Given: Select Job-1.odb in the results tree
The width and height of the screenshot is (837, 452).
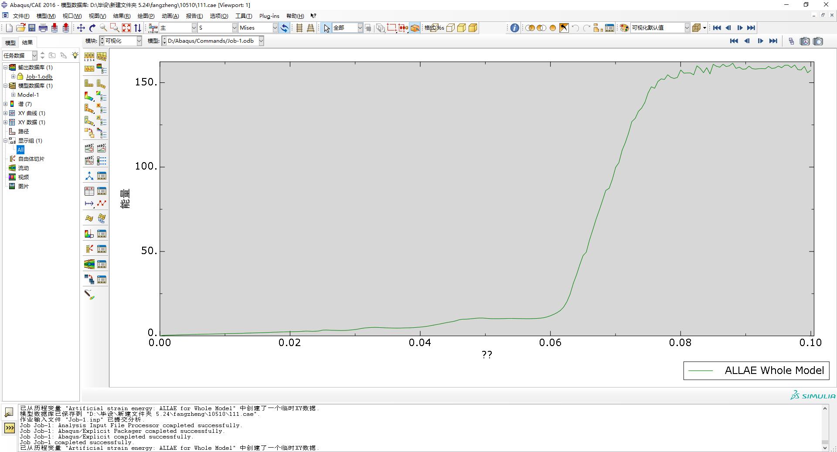Looking at the screenshot, I should 39,77.
